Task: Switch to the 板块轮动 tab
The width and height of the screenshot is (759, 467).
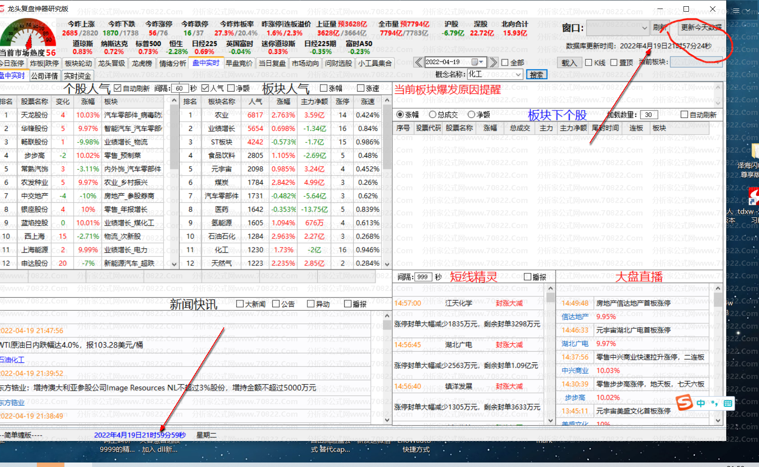Action: pos(78,63)
